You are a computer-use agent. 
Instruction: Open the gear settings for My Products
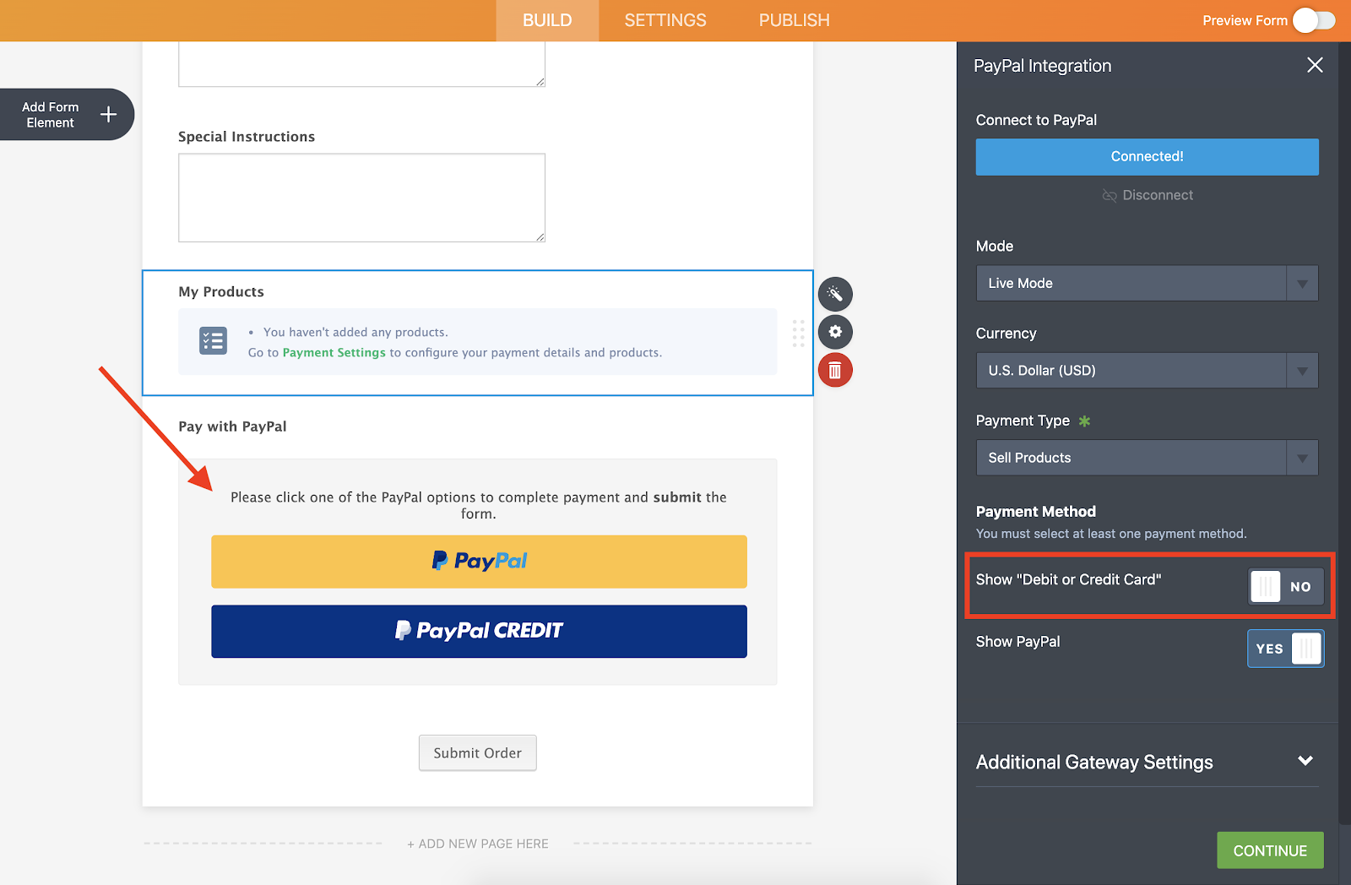tap(835, 332)
